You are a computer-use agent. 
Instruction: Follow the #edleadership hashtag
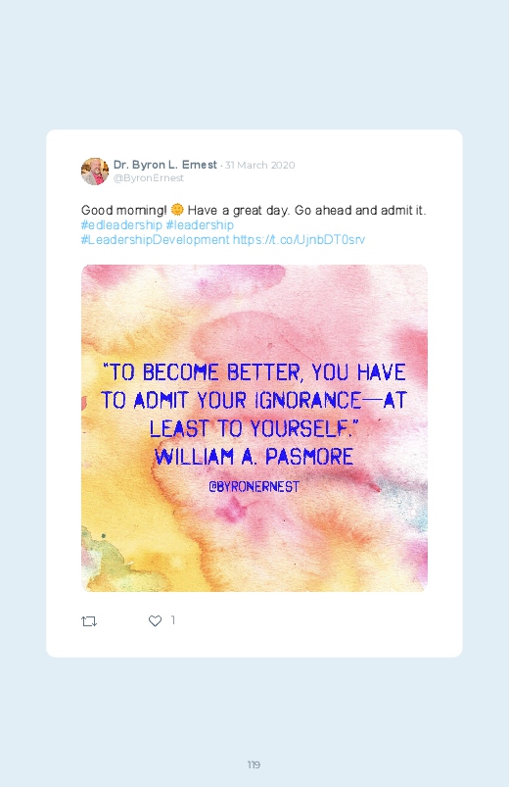tap(121, 224)
